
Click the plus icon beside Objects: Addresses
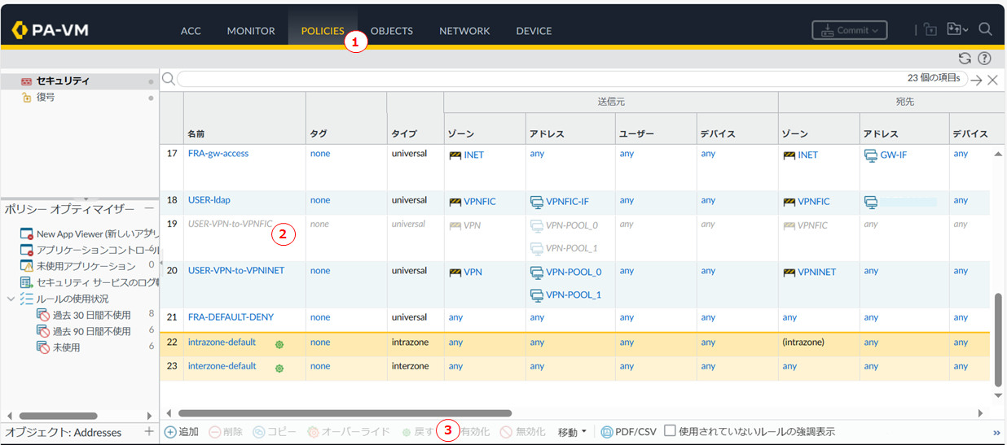(148, 432)
